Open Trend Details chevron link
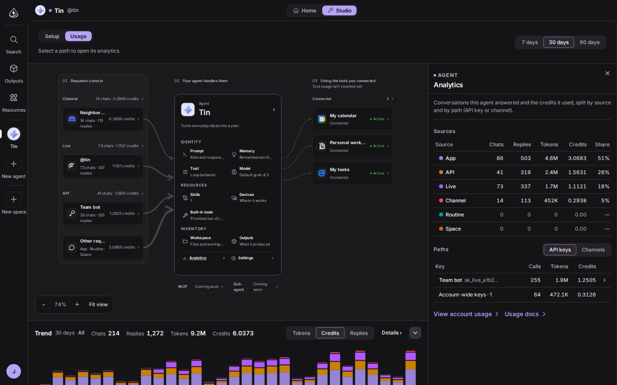617x385 pixels. pyautogui.click(x=392, y=333)
